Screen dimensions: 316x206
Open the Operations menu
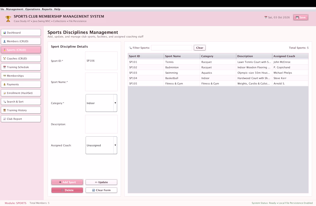click(x=33, y=9)
